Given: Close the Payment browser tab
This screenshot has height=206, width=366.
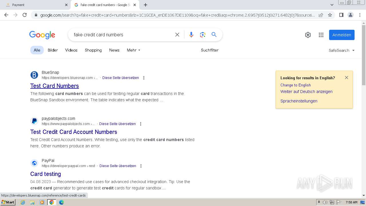Looking at the screenshot, I should (x=66, y=5).
